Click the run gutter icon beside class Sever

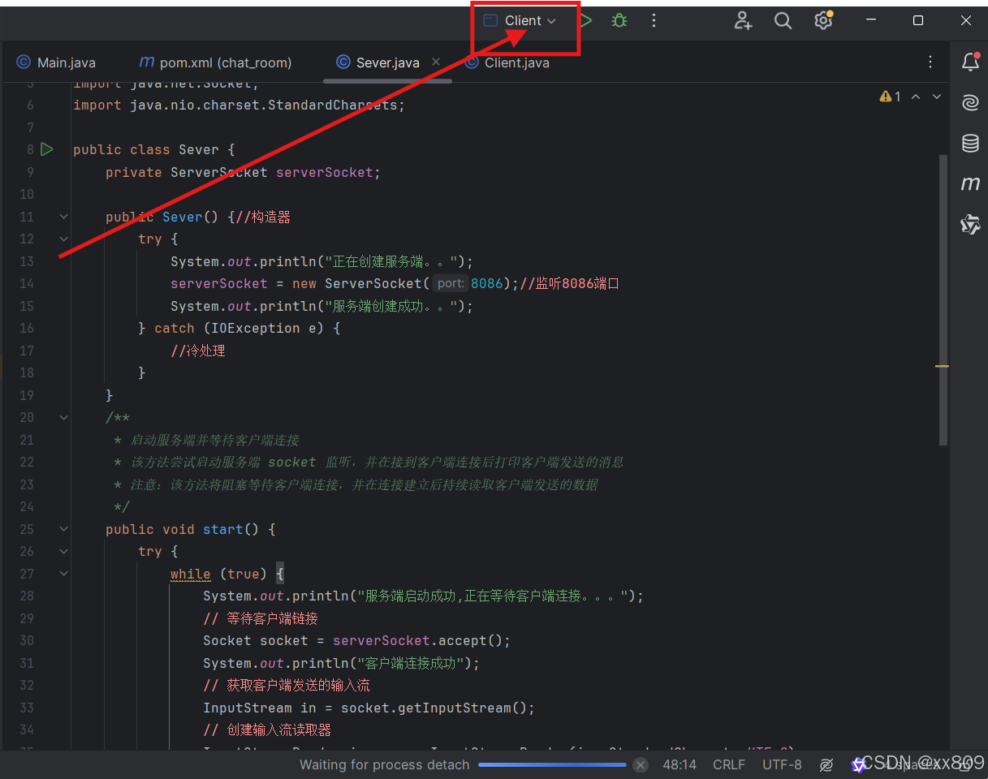[x=47, y=149]
